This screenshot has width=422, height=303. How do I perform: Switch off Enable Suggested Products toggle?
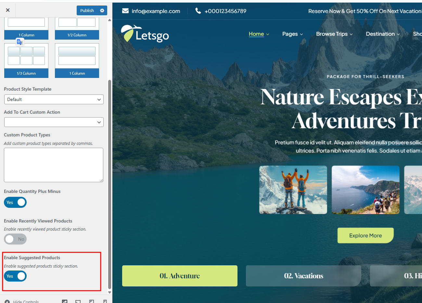(15, 276)
